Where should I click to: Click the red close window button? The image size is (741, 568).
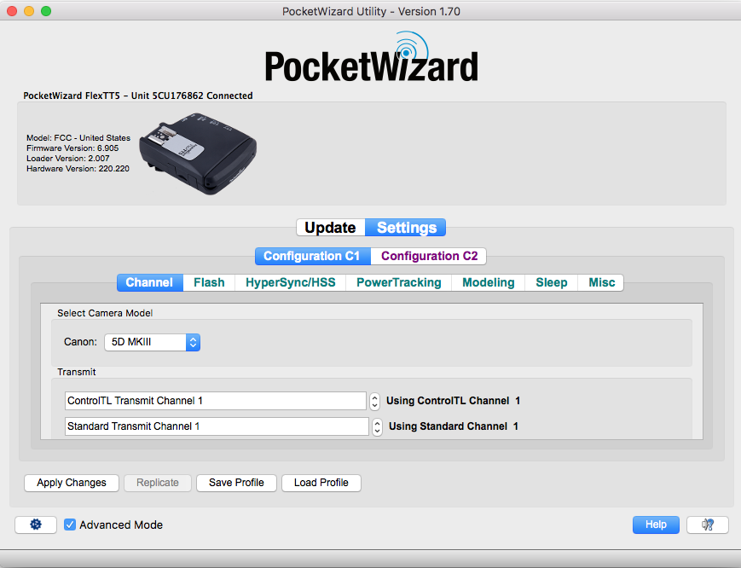[12, 11]
